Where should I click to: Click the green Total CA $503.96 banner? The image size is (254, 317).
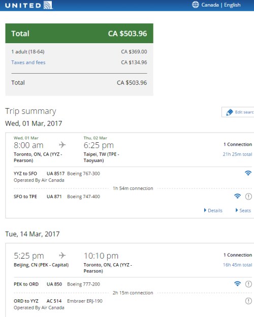click(x=79, y=34)
